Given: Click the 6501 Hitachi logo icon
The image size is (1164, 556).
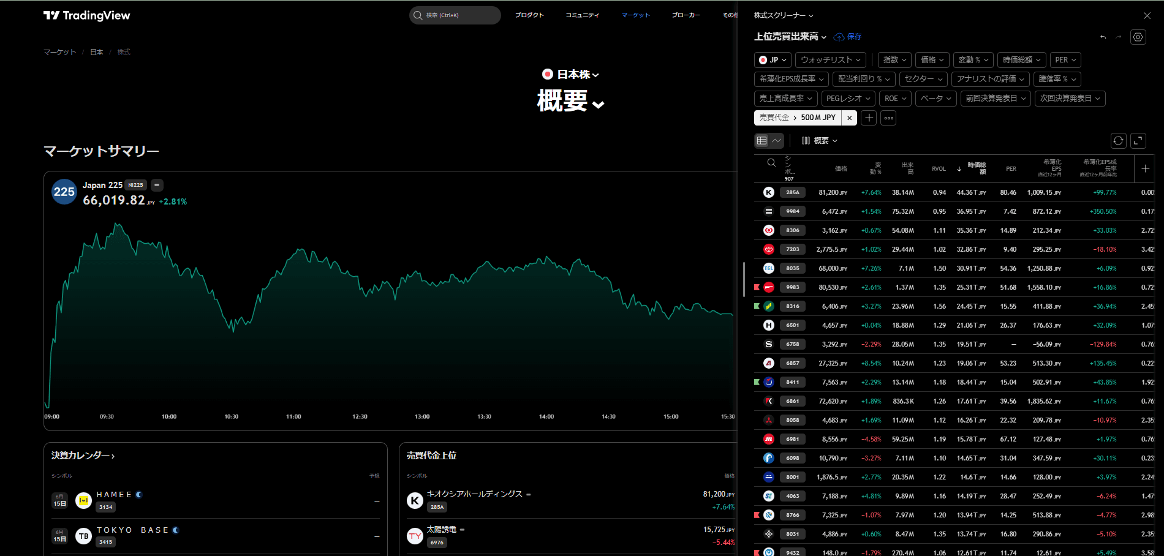Looking at the screenshot, I should click(x=769, y=325).
